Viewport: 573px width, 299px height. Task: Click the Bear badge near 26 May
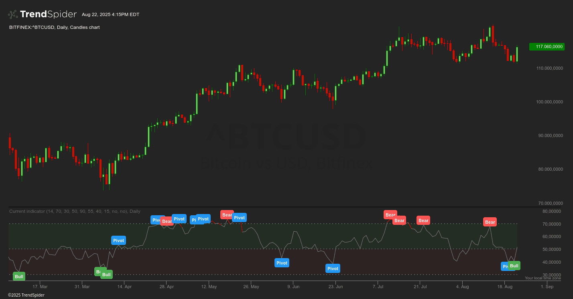[227, 214]
